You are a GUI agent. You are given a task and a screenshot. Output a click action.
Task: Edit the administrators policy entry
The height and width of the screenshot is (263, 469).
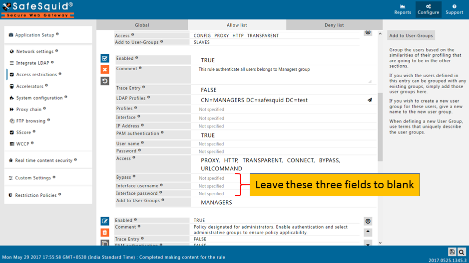pos(105,221)
